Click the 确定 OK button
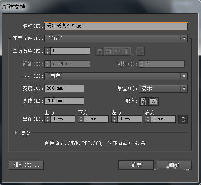This screenshot has height=185, width=201. click(136, 165)
